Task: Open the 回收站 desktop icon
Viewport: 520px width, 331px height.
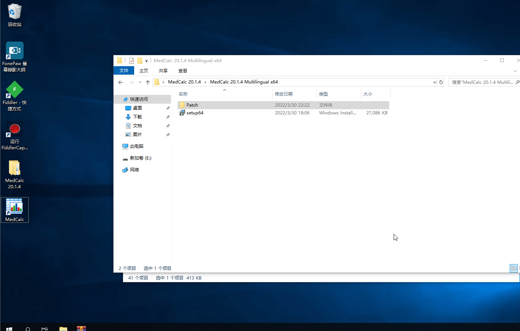Action: click(15, 15)
